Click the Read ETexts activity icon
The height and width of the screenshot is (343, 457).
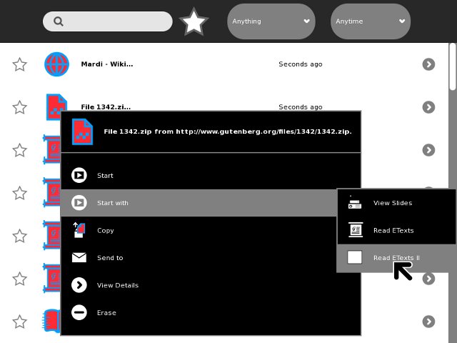pyautogui.click(x=355, y=230)
